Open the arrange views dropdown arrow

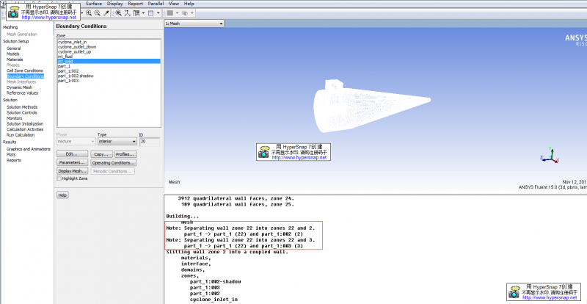[x=143, y=13]
